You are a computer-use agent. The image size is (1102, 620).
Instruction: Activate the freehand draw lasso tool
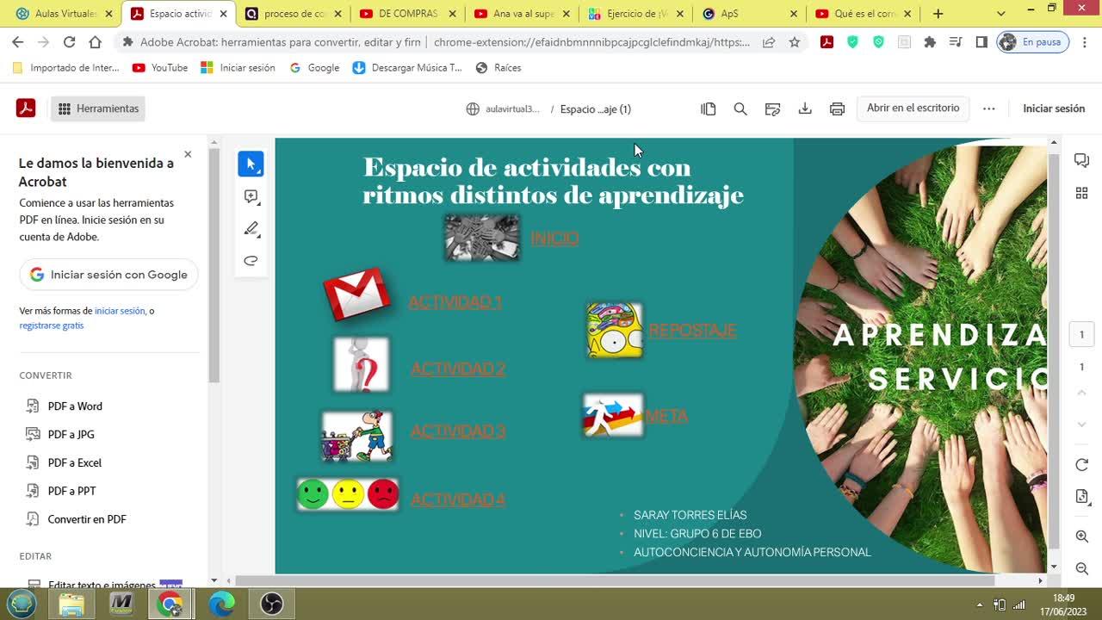pos(251,260)
